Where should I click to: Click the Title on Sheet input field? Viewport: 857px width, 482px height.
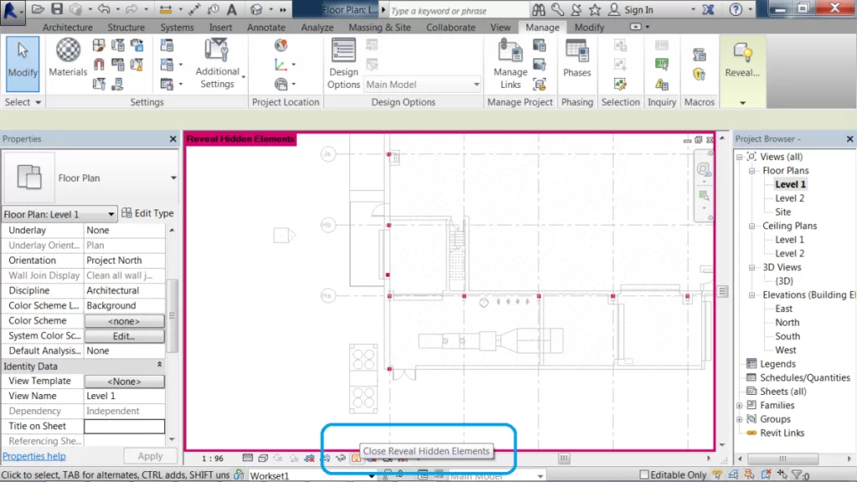coord(124,426)
